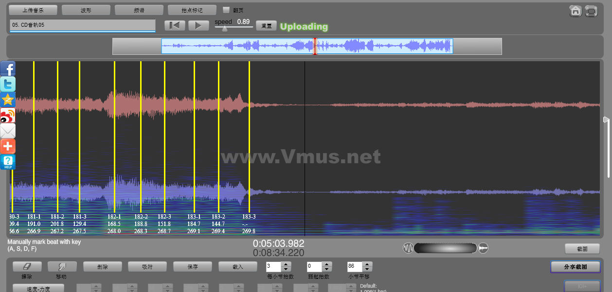Share via the Twitter icon
The width and height of the screenshot is (612, 292).
tap(8, 84)
